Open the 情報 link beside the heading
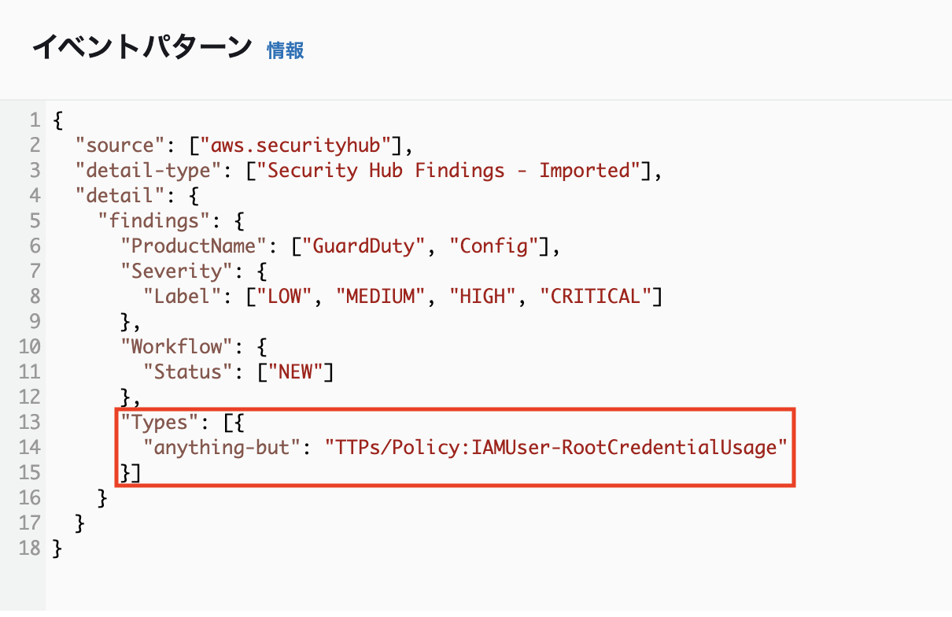952x617 pixels. [286, 50]
